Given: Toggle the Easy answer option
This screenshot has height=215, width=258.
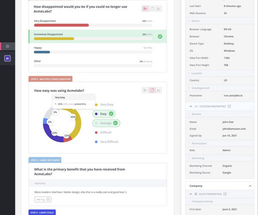Looking at the screenshot, I should [104, 114].
